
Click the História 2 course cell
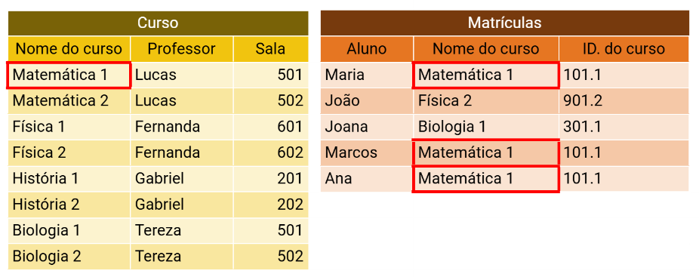click(69, 205)
